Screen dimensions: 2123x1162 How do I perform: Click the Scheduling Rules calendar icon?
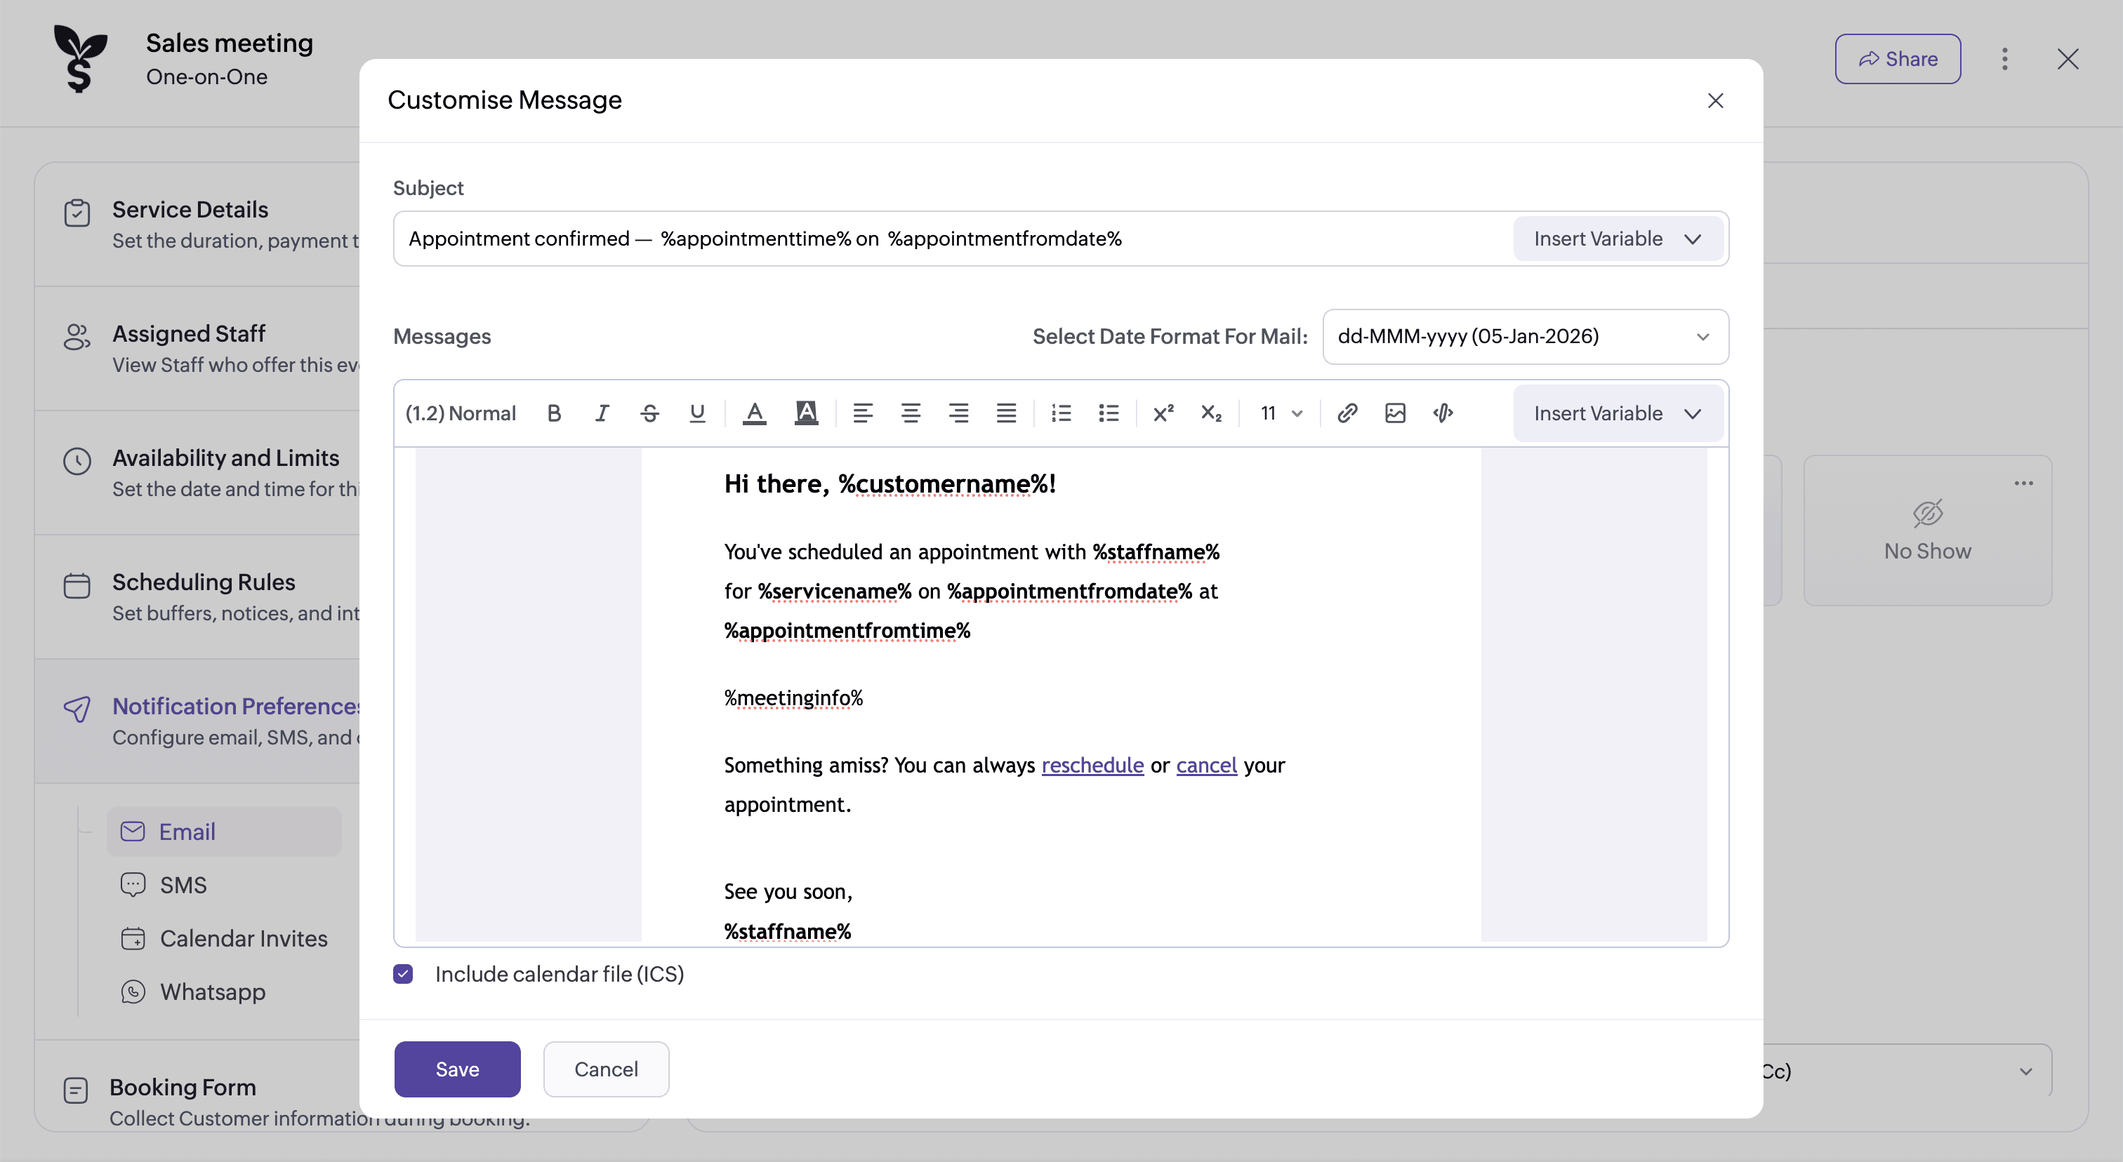coord(77,585)
